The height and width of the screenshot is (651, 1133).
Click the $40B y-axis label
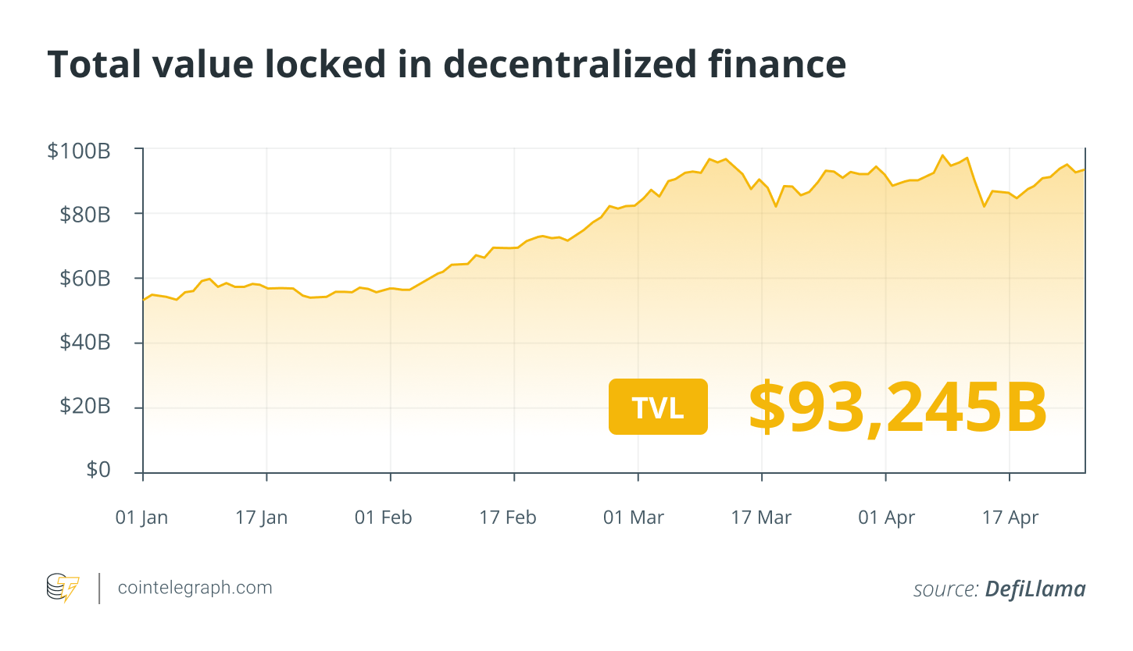click(84, 343)
